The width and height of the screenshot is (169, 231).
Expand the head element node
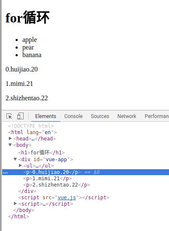[10, 138]
